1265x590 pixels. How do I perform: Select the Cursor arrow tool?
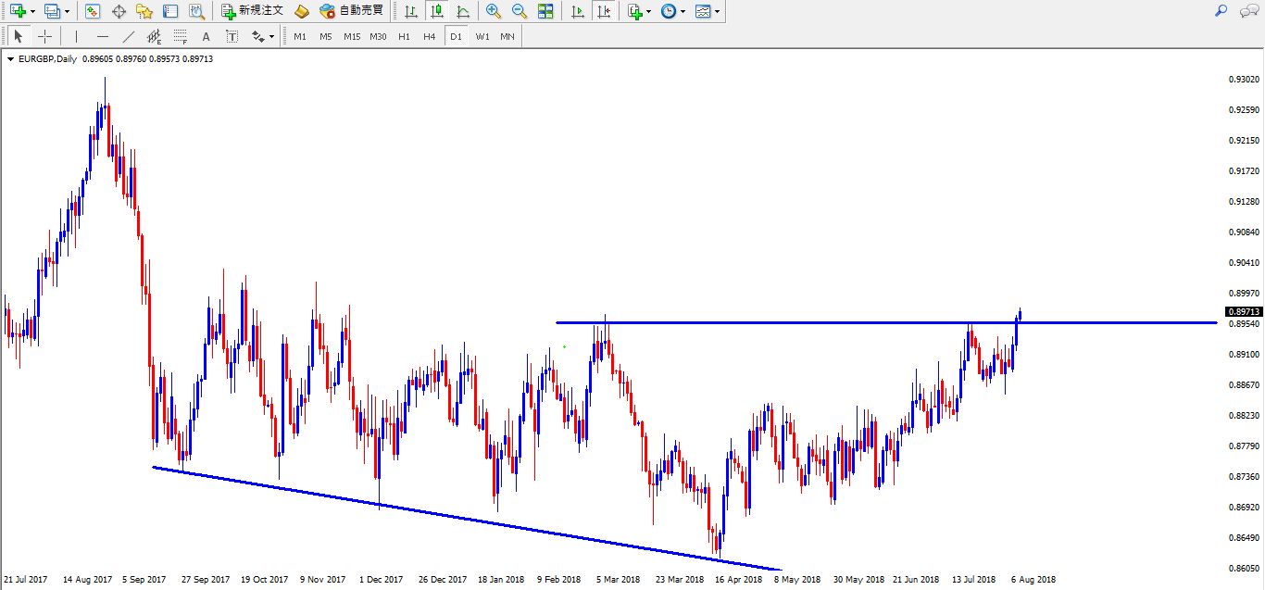(x=19, y=36)
